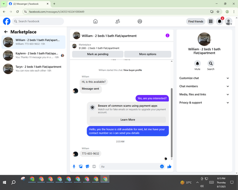This screenshot has height=190, width=238.
Task: Open Windows taskbar search
Action: pyautogui.click(x=13, y=182)
